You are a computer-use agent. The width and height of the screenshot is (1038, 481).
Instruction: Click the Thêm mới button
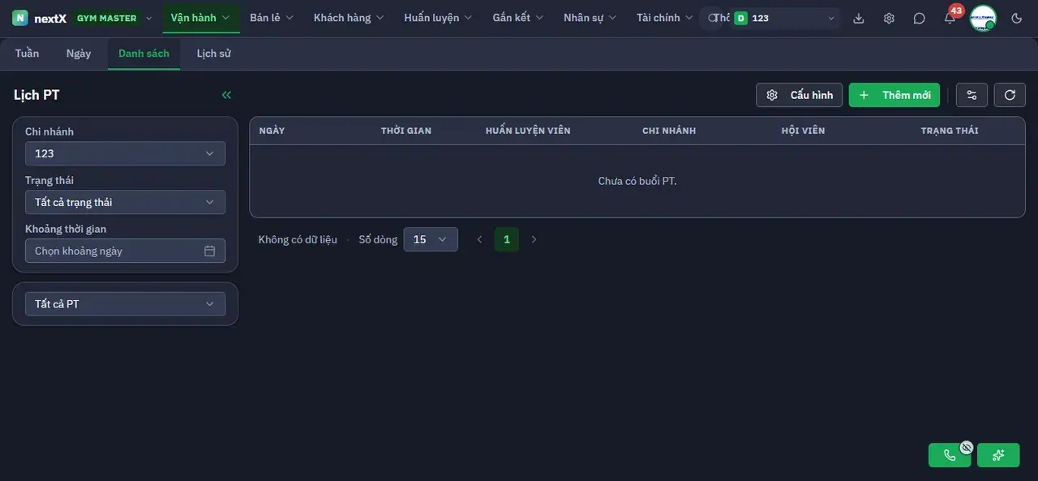(x=894, y=95)
